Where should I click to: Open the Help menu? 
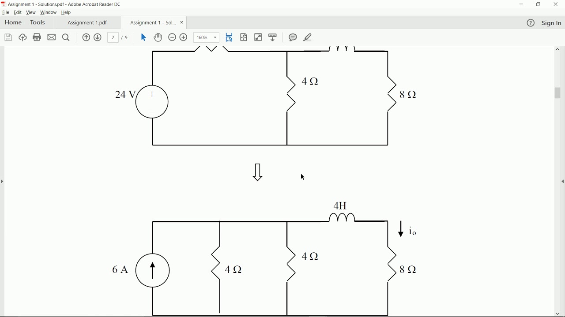coord(66,12)
